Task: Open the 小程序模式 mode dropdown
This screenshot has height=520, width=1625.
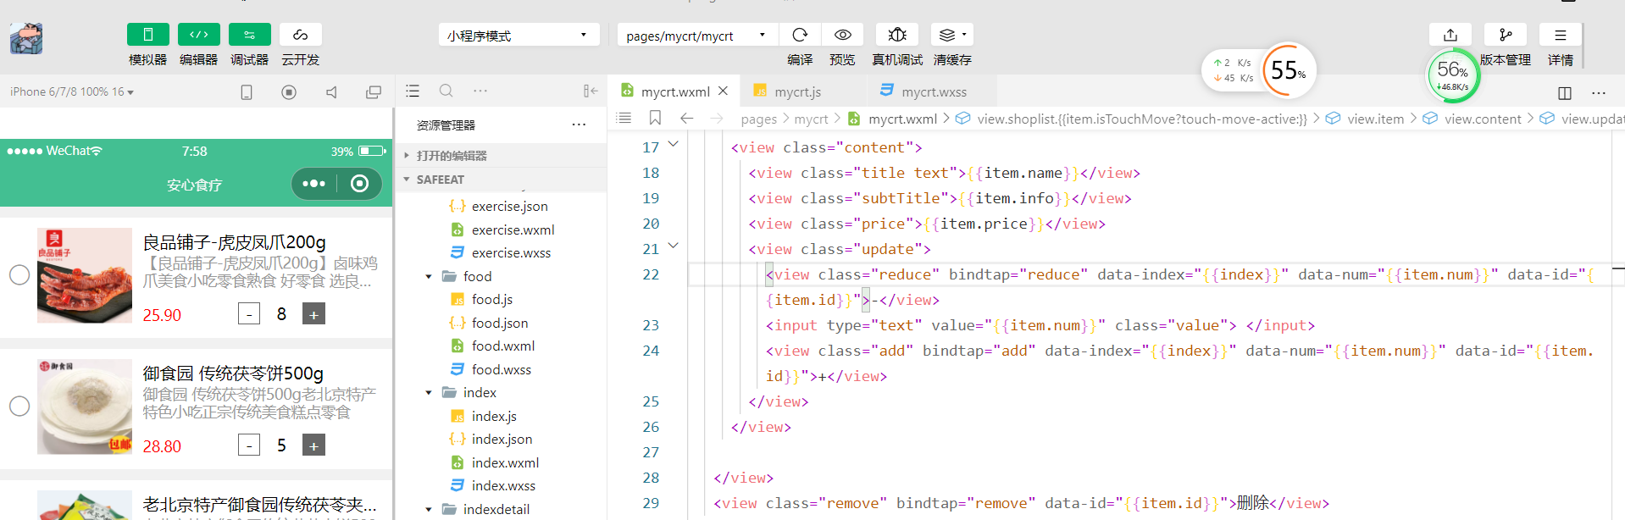Action: tap(519, 36)
